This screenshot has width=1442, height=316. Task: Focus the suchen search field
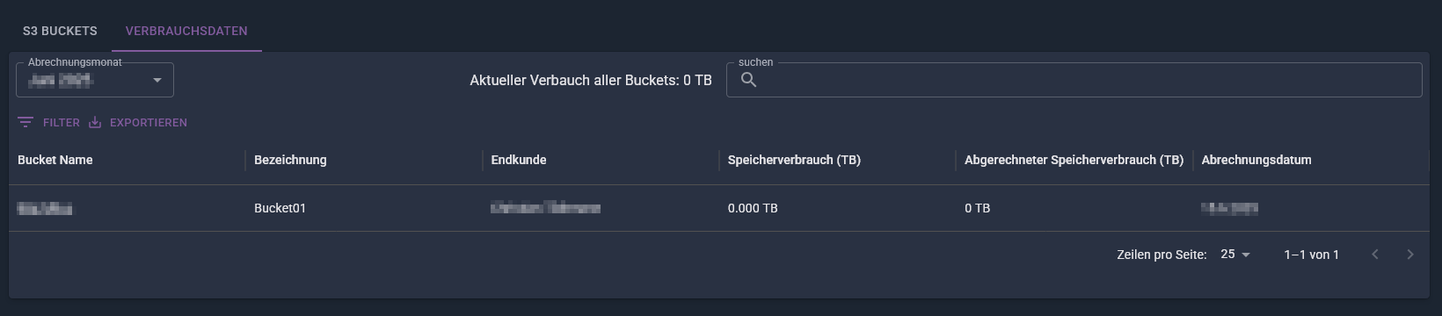click(1074, 80)
